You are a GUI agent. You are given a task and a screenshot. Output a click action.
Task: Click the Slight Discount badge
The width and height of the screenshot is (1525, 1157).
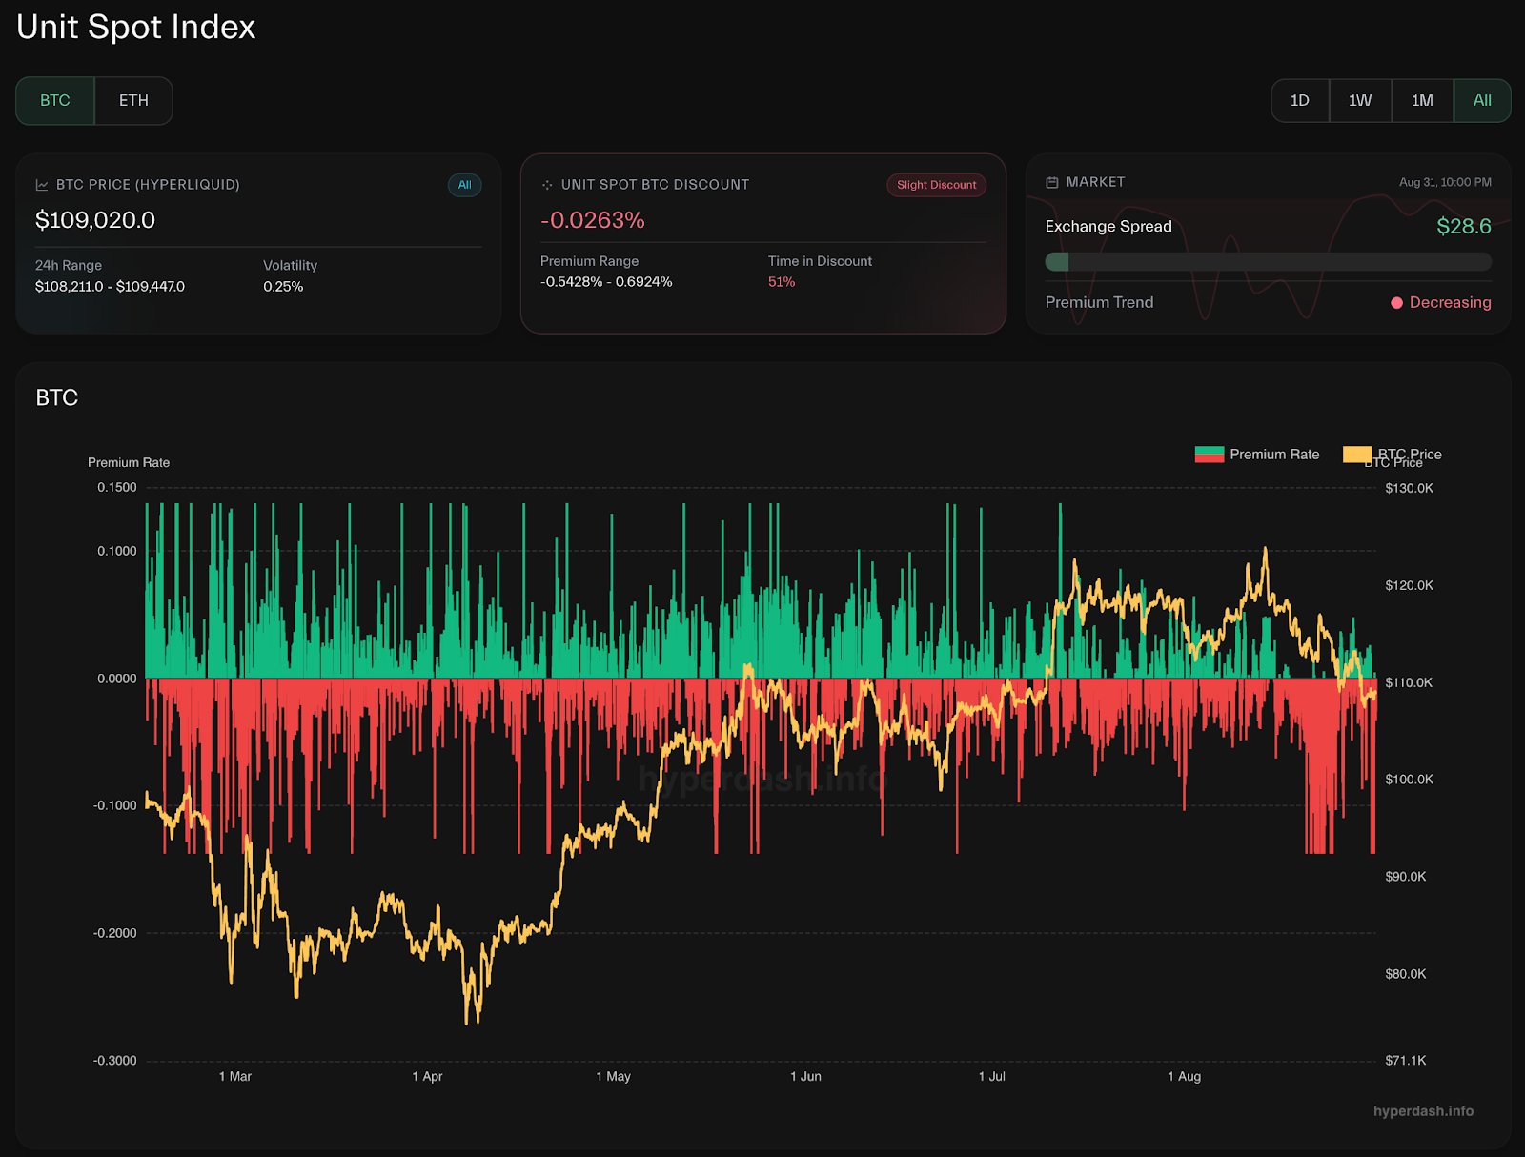coord(936,185)
